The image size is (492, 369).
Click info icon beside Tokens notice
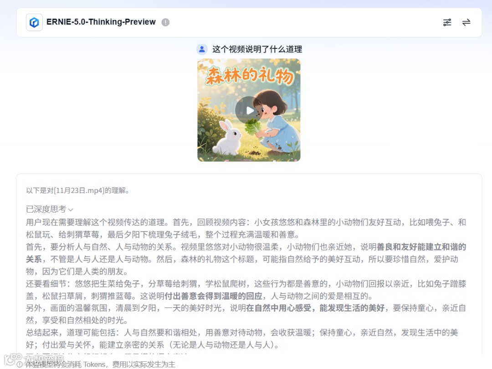tap(20, 364)
